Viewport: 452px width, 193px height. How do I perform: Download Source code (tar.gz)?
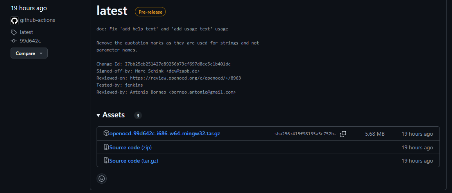coord(134,161)
